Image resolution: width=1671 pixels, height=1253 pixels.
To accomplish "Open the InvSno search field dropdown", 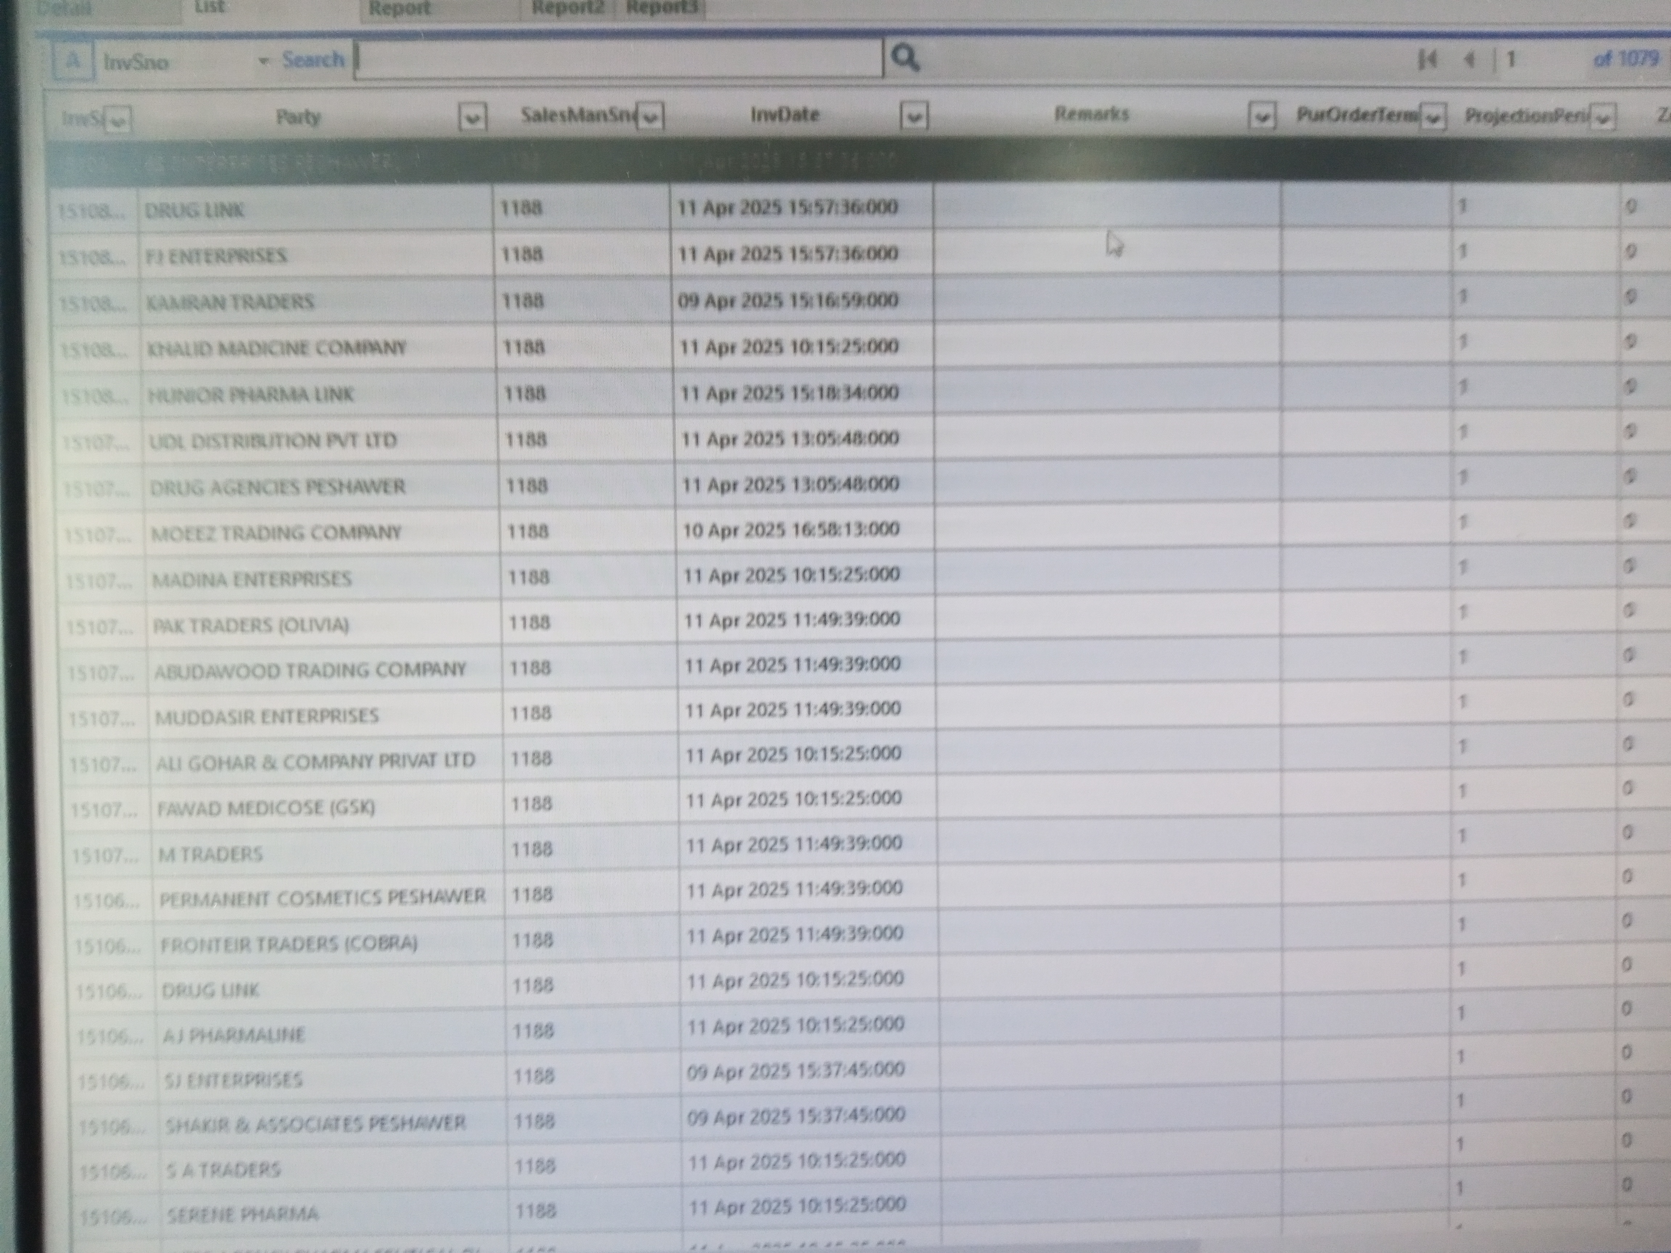I will click(264, 61).
